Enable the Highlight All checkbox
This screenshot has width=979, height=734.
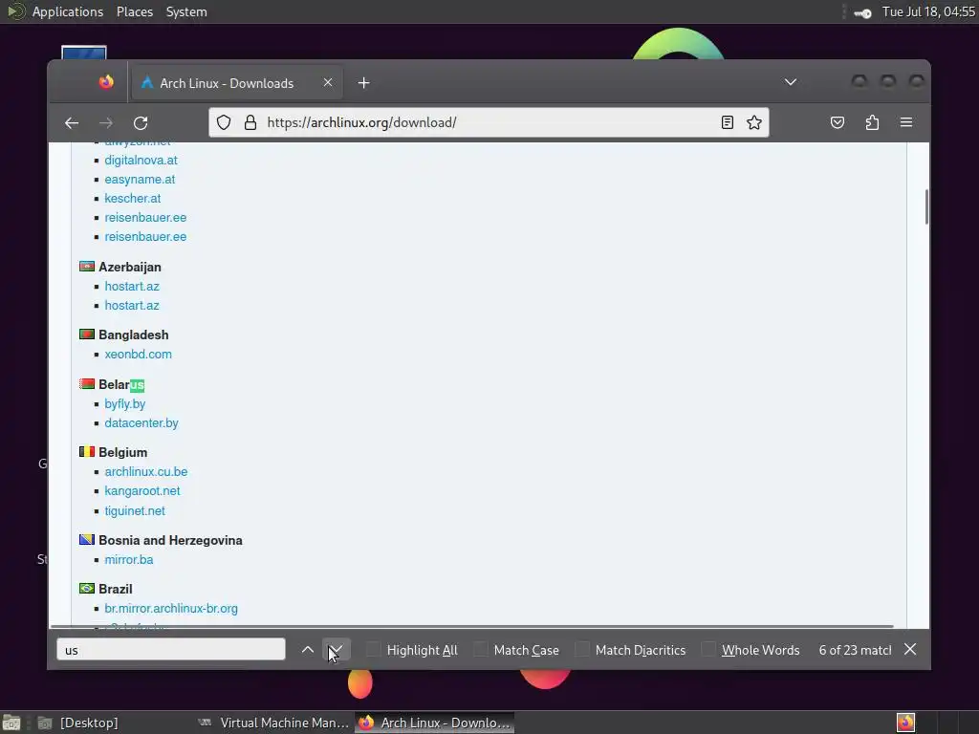374,650
